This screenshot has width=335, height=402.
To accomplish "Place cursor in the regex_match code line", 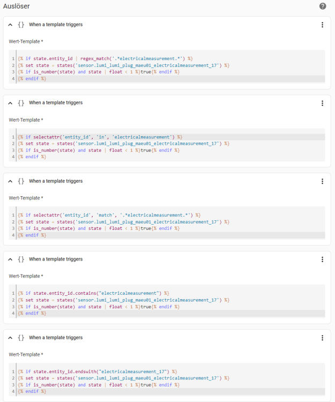I will pyautogui.click(x=105, y=59).
